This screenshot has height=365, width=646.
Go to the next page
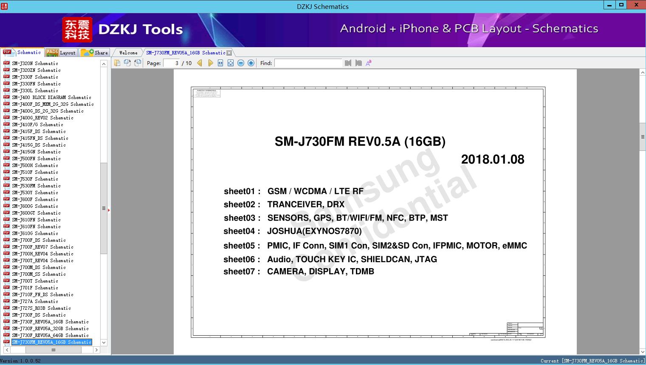coord(210,63)
